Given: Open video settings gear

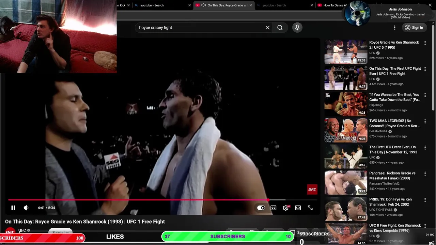Looking at the screenshot, I should 285,208.
